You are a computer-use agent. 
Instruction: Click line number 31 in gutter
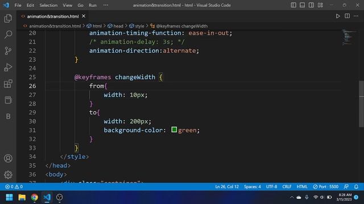[x=32, y=130]
